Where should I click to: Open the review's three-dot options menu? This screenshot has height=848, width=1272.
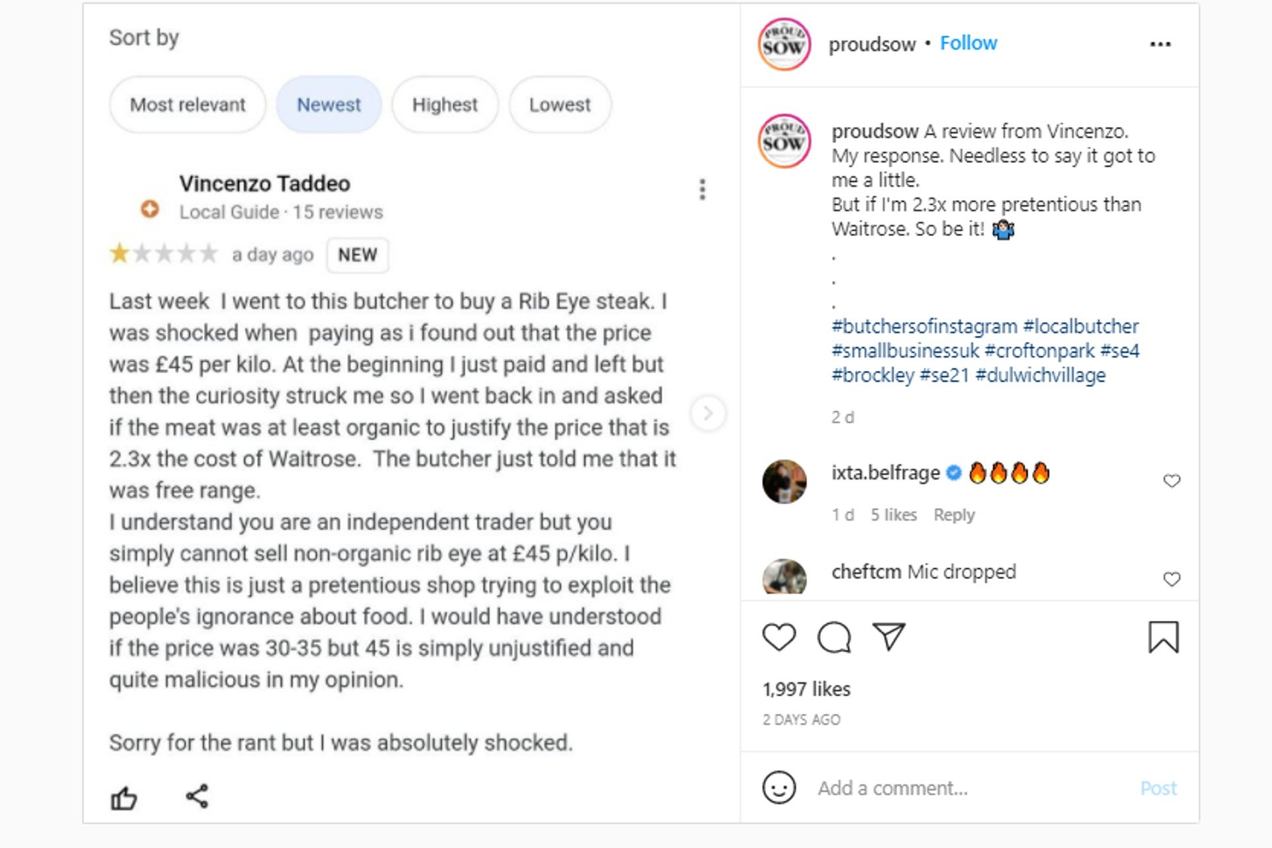[704, 191]
